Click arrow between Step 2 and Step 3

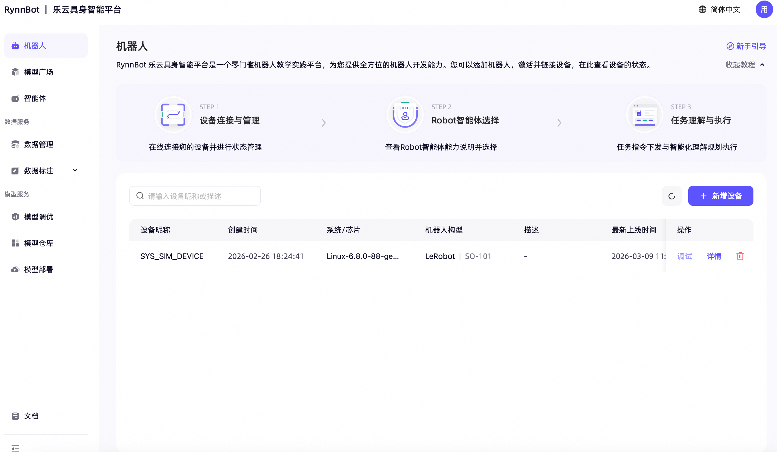(x=559, y=123)
